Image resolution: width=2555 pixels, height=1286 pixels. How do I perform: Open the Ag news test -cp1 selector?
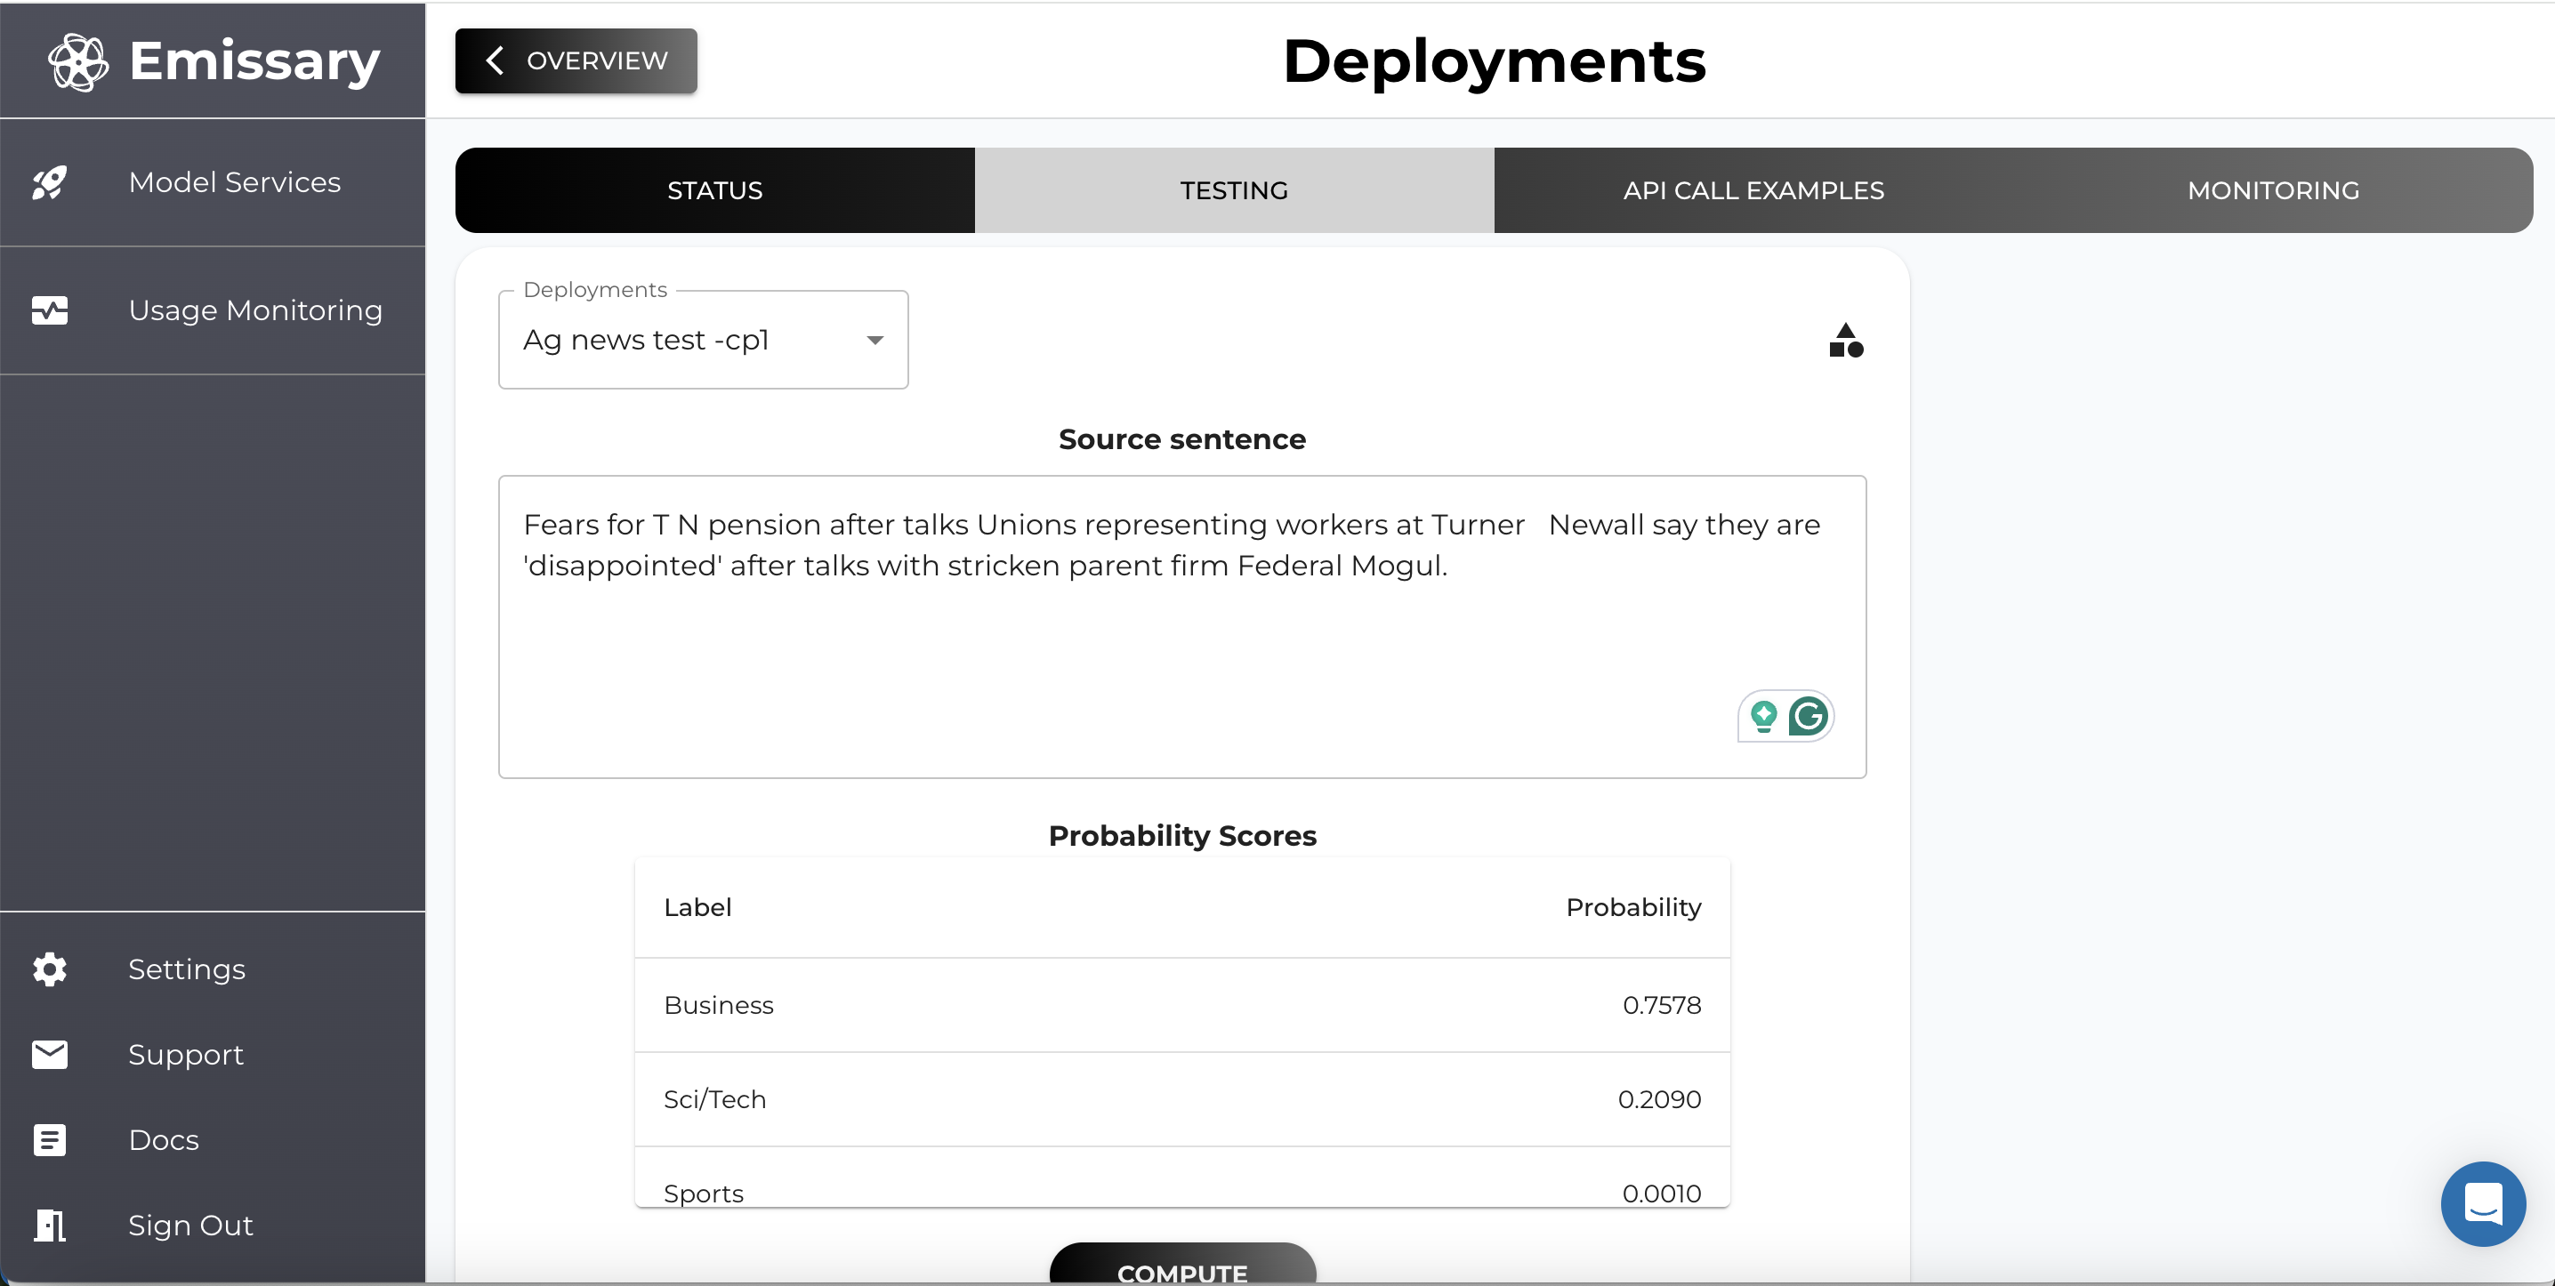pos(703,340)
